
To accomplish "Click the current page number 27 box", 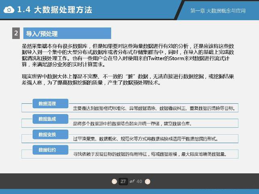I will 123,181.
